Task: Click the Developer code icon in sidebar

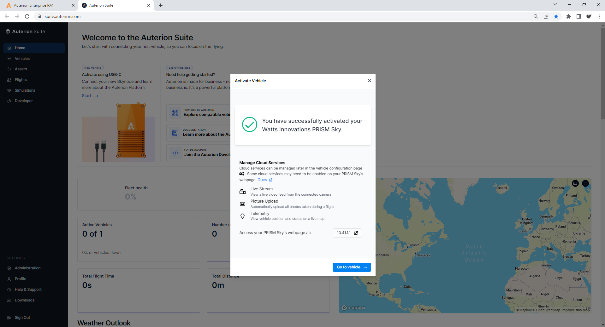Action: point(9,101)
